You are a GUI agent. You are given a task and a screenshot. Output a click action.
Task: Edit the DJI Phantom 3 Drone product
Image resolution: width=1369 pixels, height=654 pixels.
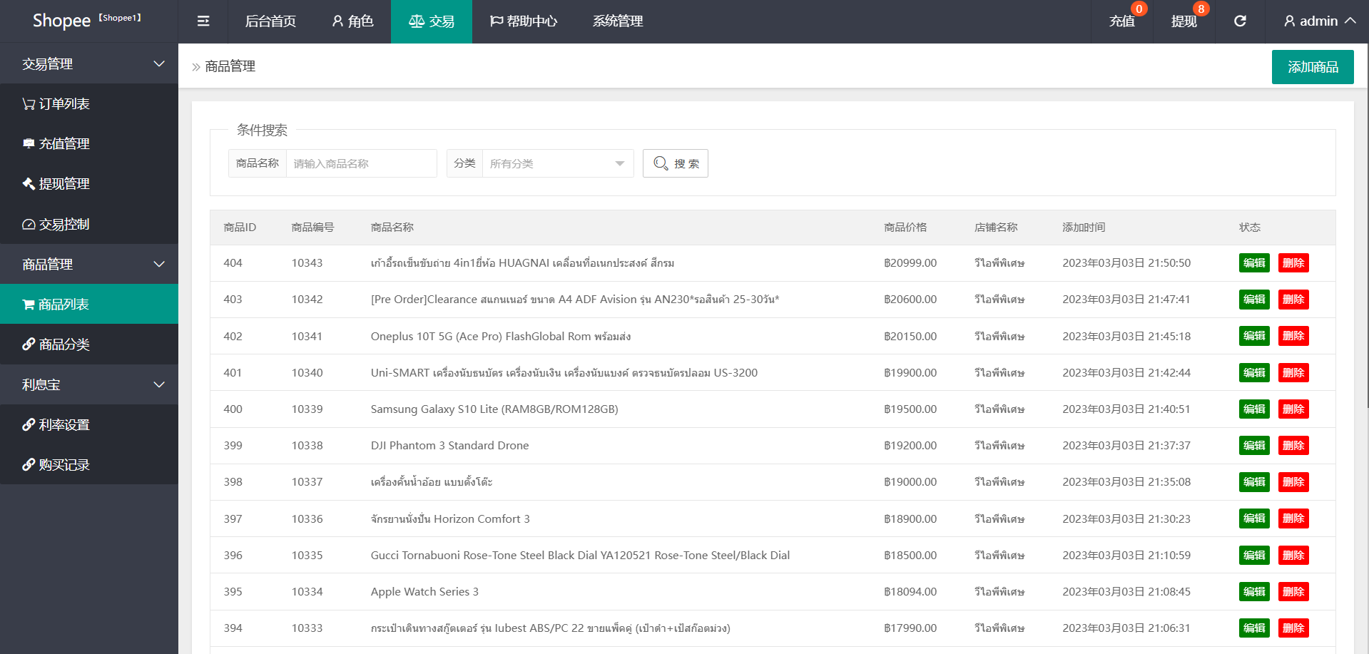pos(1254,446)
